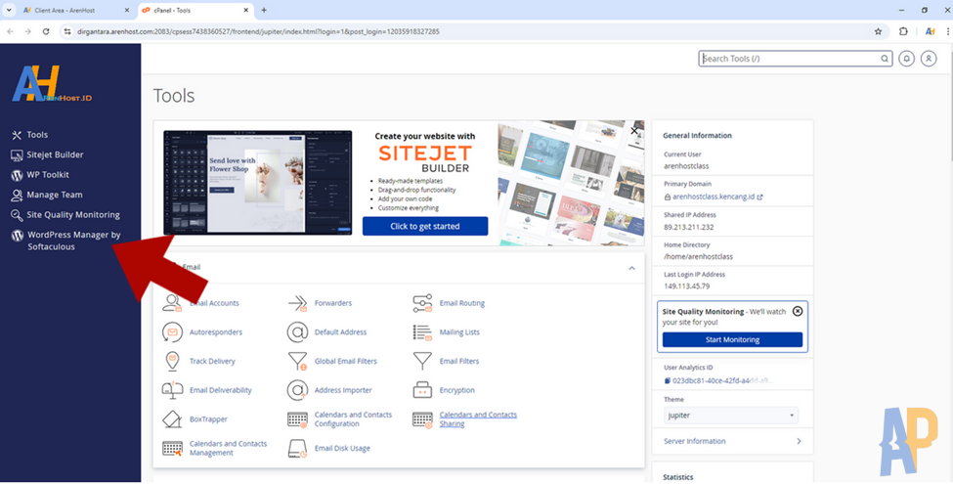
Task: Click the Start Monitoring button
Action: (x=732, y=340)
